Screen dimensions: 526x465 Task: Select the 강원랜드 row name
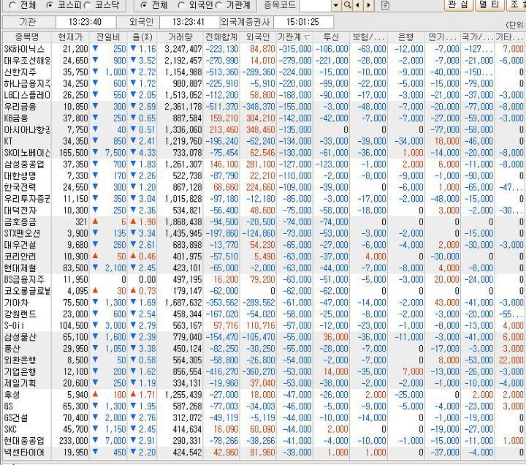[20, 314]
